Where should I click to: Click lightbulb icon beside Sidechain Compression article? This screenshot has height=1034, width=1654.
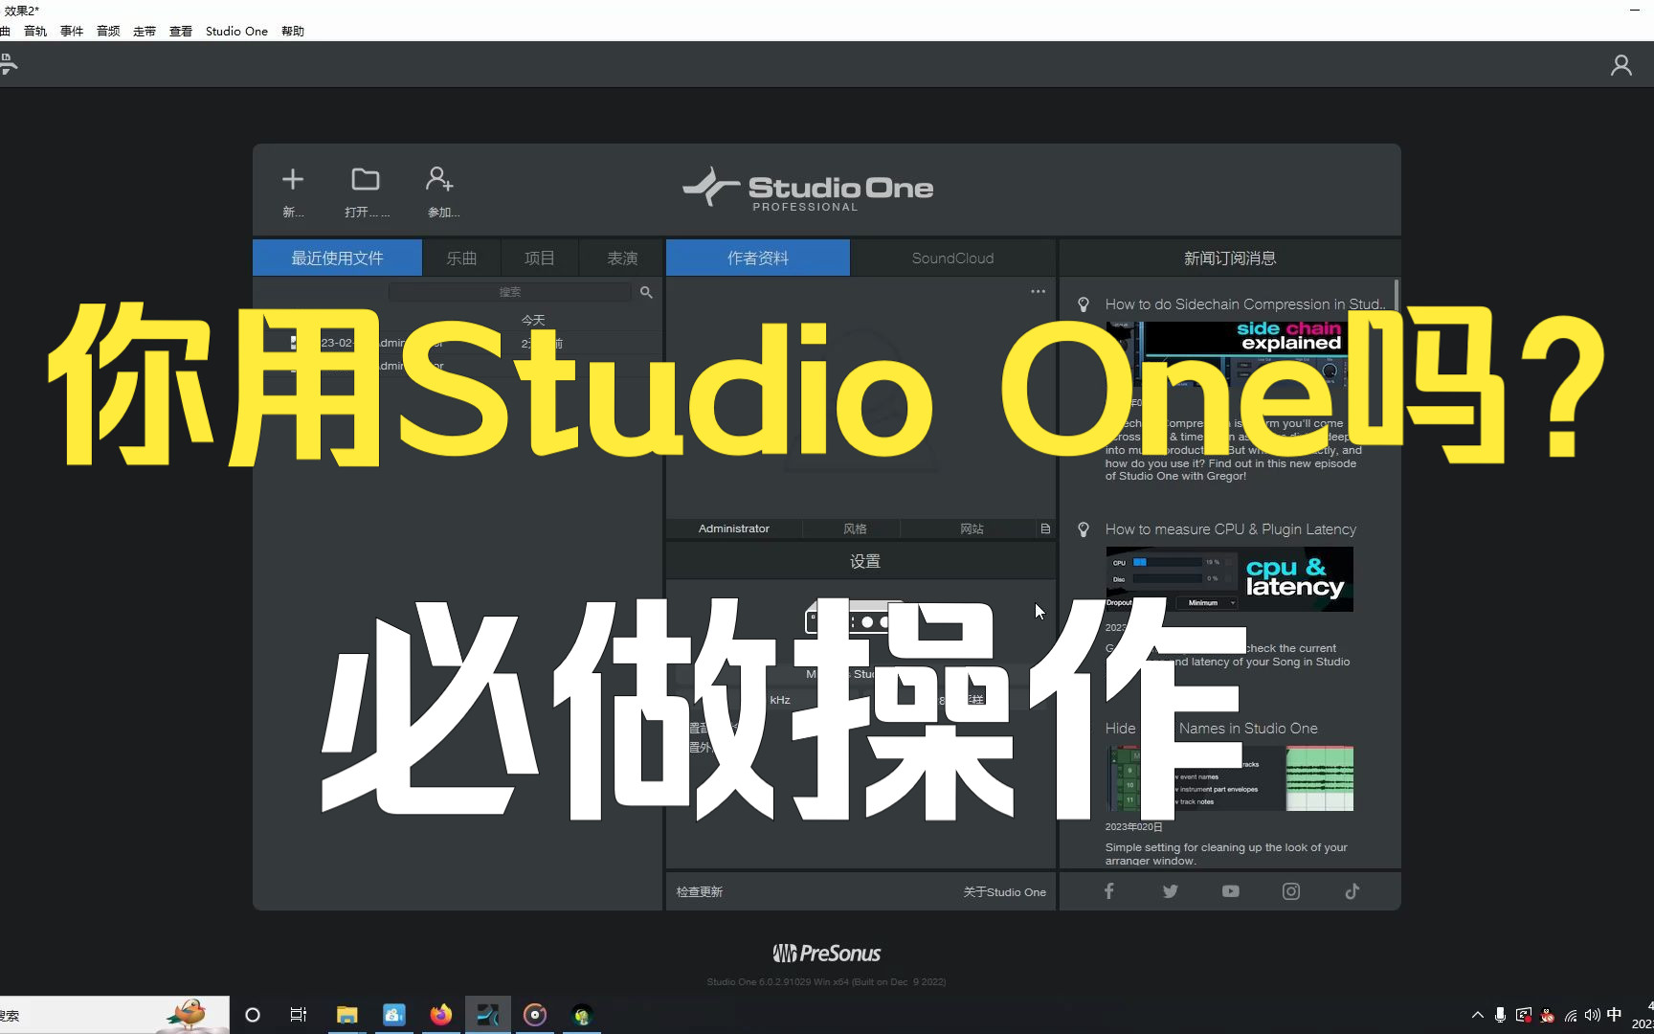[1084, 304]
